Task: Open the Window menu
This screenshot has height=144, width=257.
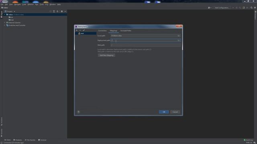Action: coord(53,4)
